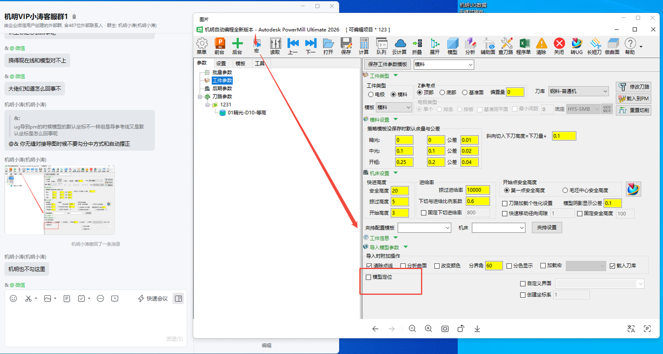Click the green plus 后台 icon

coord(237,46)
